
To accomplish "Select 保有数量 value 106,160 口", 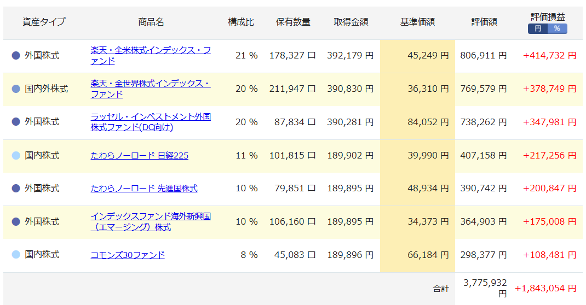I will click(x=292, y=221).
